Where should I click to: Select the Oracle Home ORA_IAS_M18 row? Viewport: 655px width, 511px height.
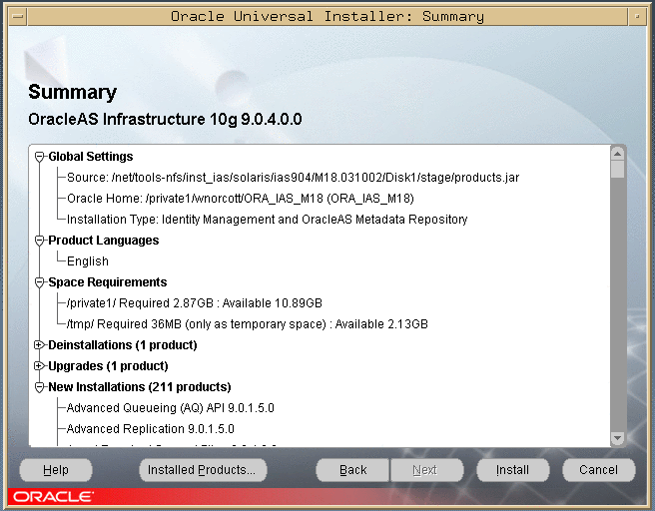coord(241,199)
